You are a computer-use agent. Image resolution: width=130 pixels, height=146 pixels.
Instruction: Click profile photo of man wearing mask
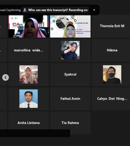(x=112, y=74)
